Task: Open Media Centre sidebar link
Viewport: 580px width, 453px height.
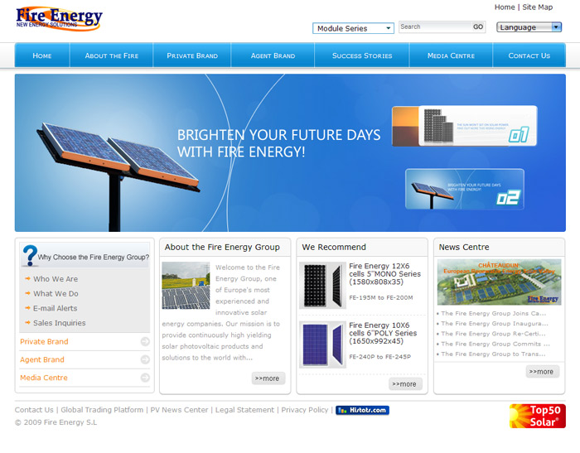Action: pyautogui.click(x=44, y=378)
